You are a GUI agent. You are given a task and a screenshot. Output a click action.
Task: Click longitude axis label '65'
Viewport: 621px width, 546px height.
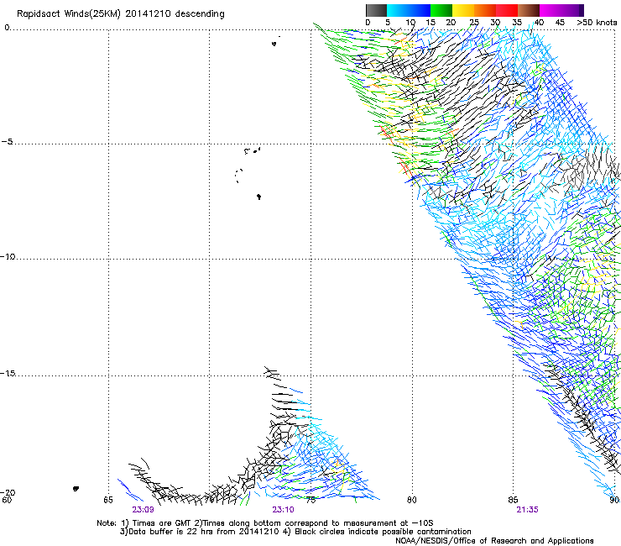(x=108, y=500)
